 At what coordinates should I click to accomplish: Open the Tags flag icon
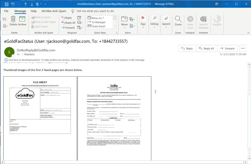pos(142,18)
